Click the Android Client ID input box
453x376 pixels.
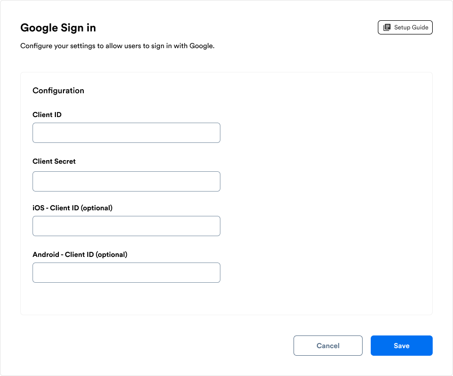[x=126, y=272]
